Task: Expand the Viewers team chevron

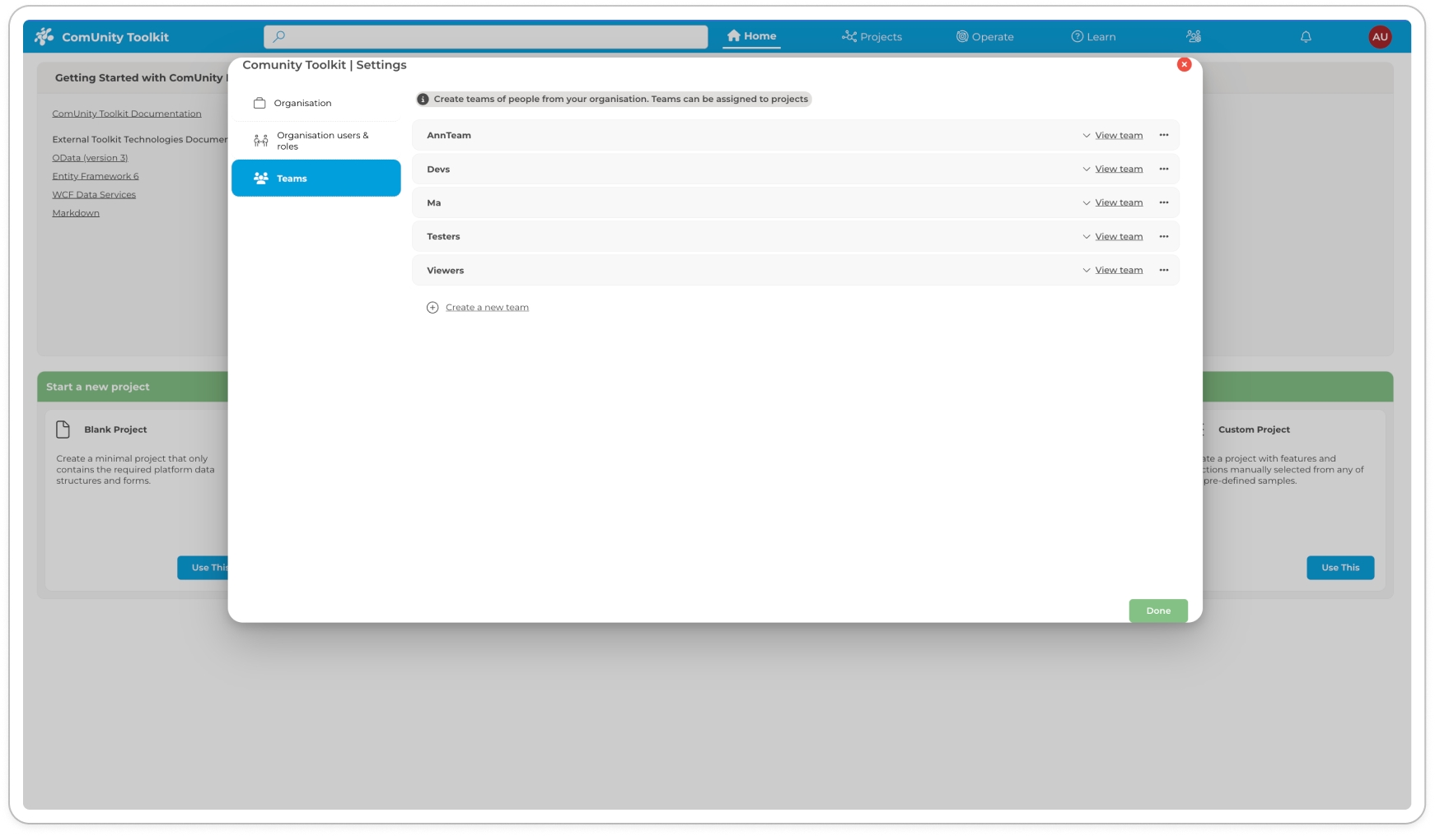Action: pos(1087,271)
